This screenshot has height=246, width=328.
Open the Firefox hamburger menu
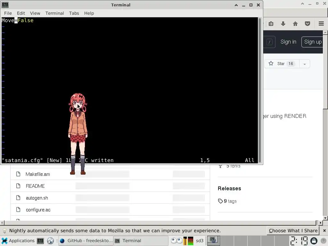(321, 24)
